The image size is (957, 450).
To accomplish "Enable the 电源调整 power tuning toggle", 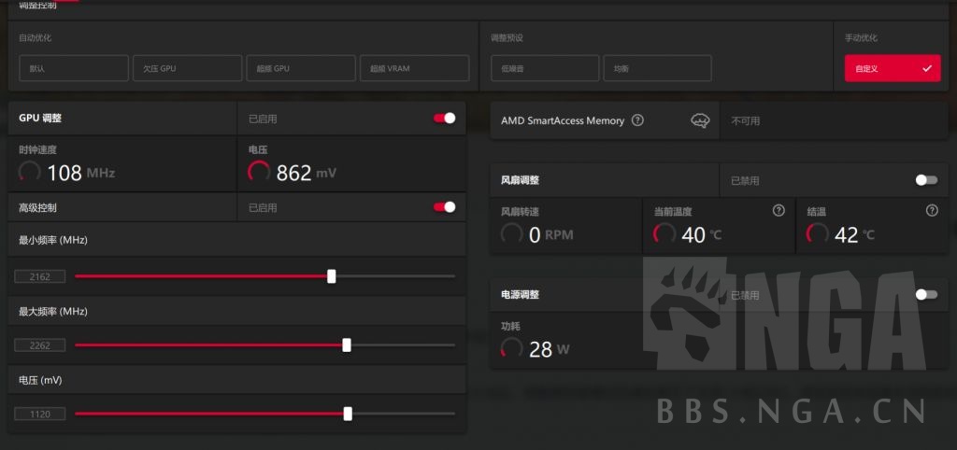I will click(x=926, y=294).
